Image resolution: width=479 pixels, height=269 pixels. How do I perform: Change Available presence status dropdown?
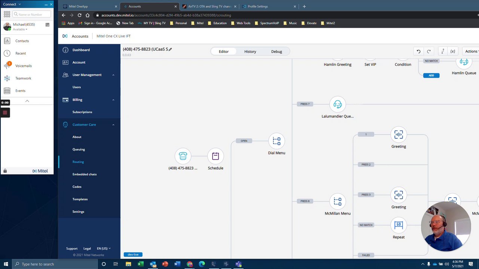20,29
